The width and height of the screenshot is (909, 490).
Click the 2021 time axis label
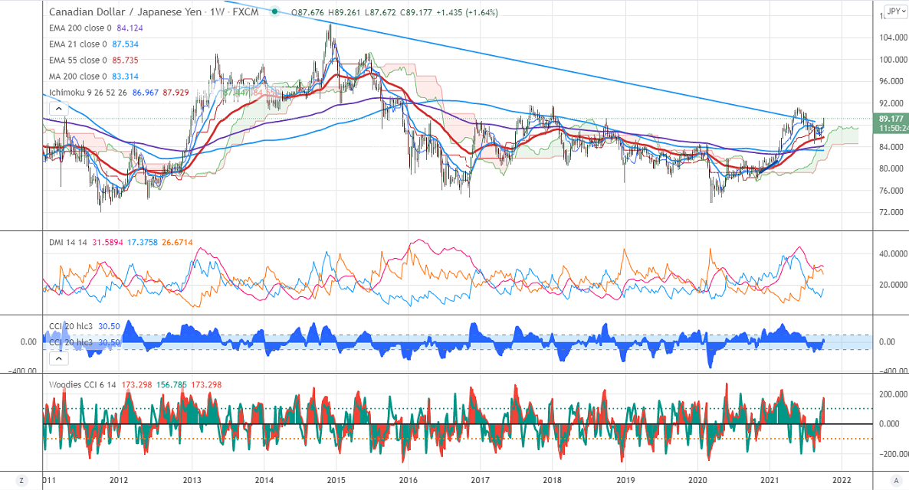point(770,480)
